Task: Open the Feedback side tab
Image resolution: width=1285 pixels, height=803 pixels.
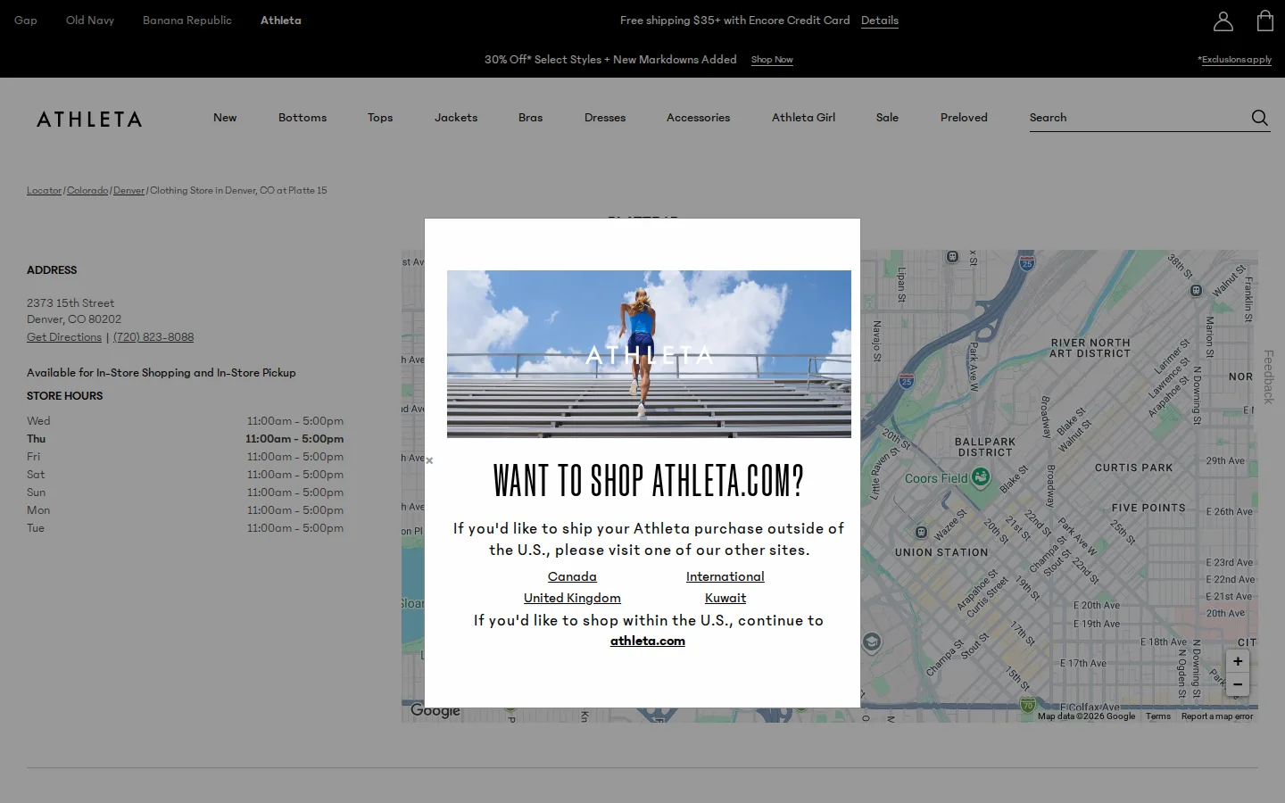Action: coord(1269,377)
